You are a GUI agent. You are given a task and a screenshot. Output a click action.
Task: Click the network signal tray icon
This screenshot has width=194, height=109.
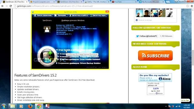point(176,106)
